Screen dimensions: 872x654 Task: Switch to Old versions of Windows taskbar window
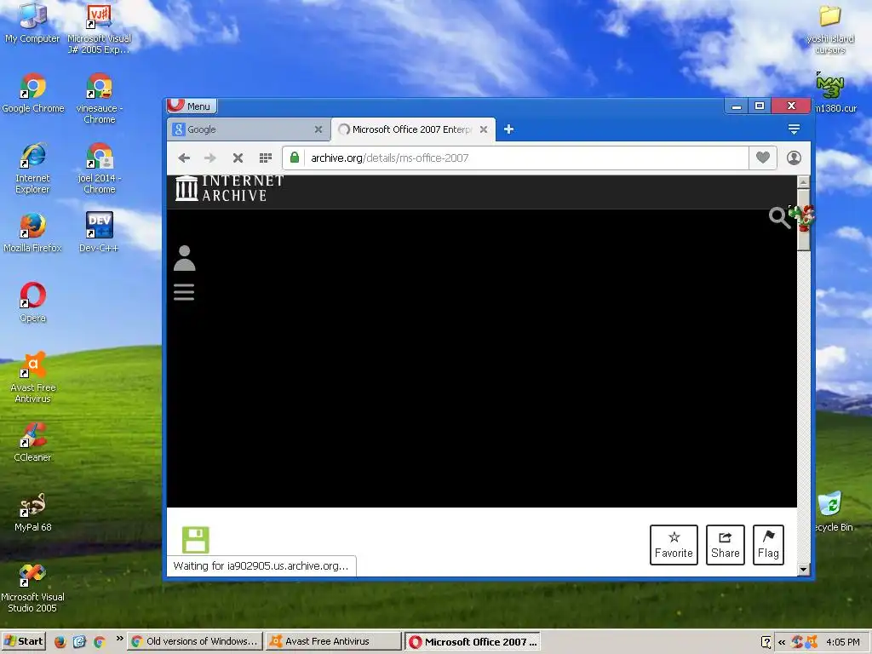pyautogui.click(x=194, y=641)
